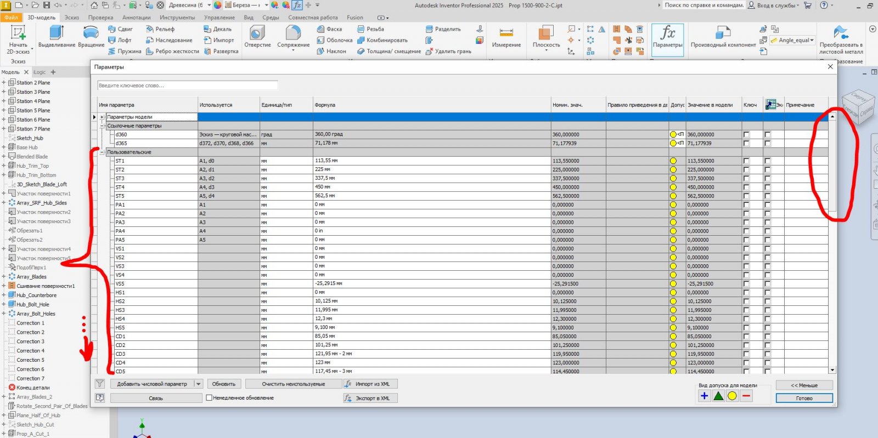Toggle Ключ checkbox for parameter PA1
The height and width of the screenshot is (438, 878).
746,204
